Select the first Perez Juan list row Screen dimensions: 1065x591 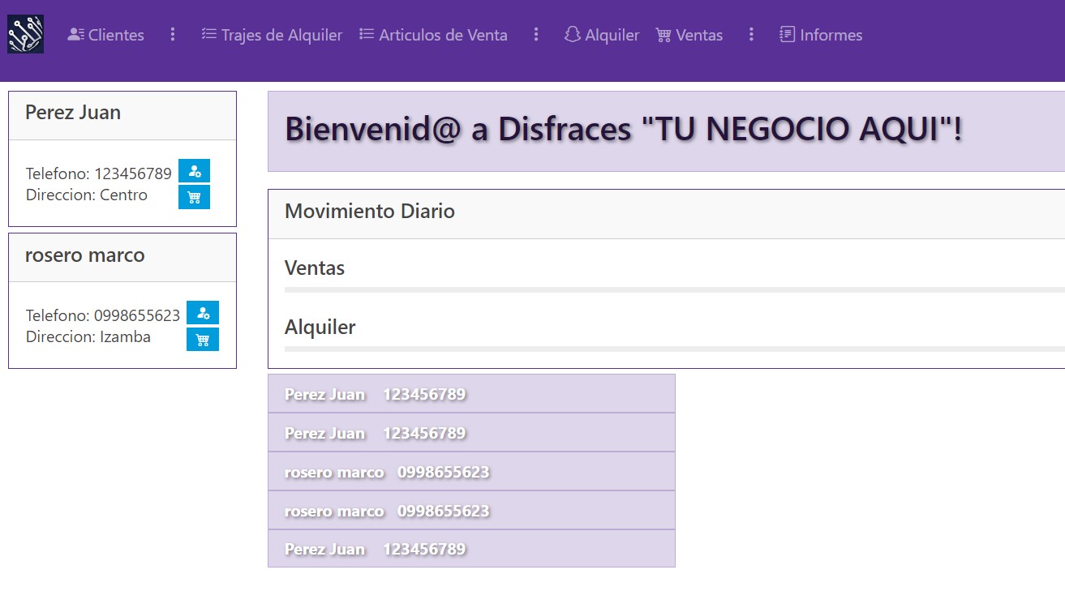coord(471,394)
